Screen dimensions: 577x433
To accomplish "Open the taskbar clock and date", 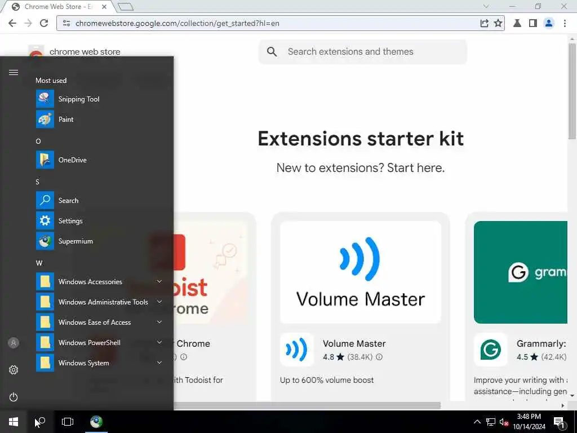I will click(529, 422).
